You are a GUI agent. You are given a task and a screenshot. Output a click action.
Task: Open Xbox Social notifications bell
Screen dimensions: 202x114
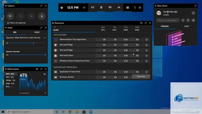[193, 13]
